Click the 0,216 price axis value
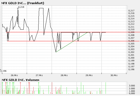Image resolution: width=140 pixels, height=99 pixels. pos(131,13)
